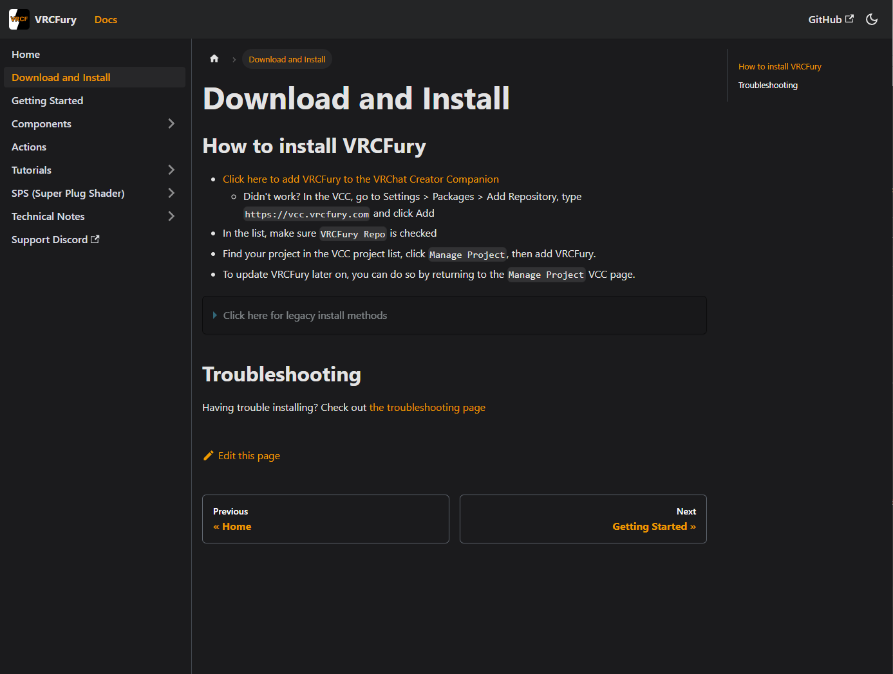Expand the Components sidebar category
This screenshot has height=674, width=893.
[171, 123]
